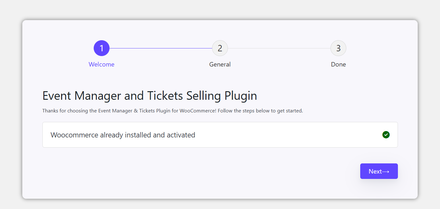Click the word 'Plugin' in the heading
This screenshot has width=440, height=209.
point(241,96)
